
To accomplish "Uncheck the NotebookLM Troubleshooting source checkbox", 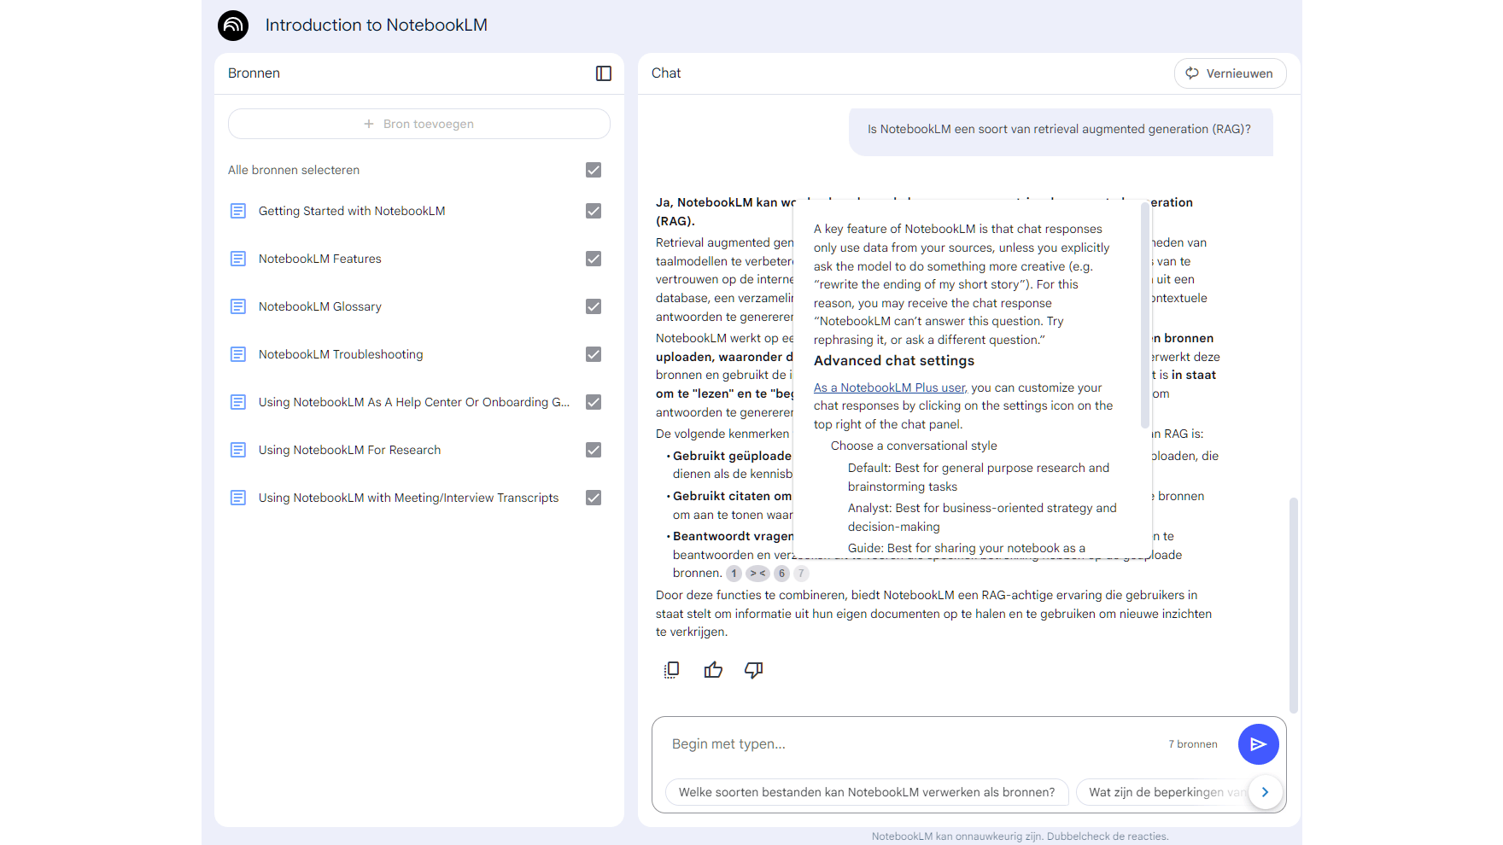I will tap(594, 354).
